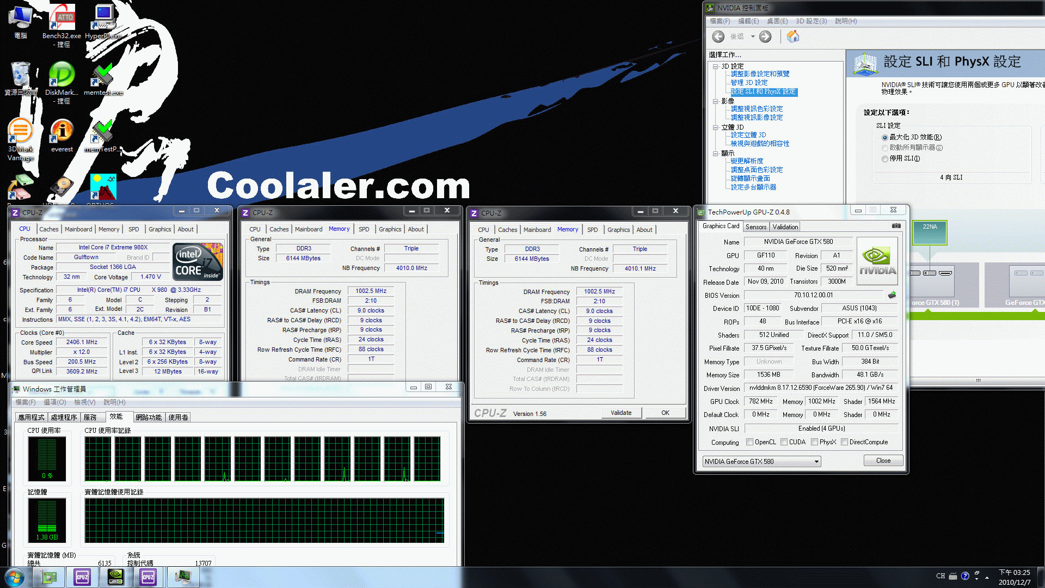
Task: Open Mainboard tab in leftmost CPU-Z window
Action: 78,229
